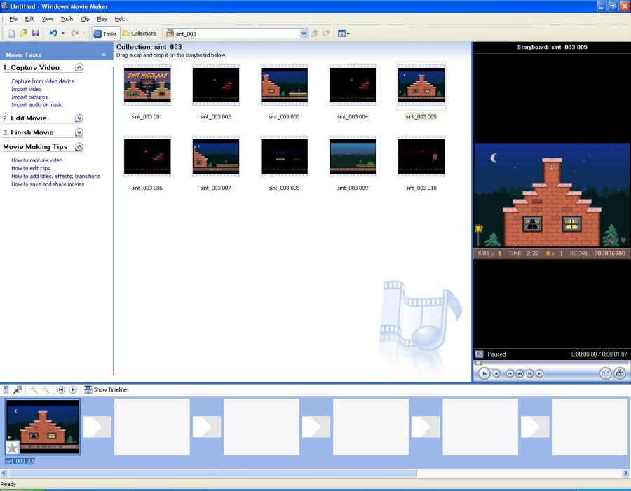Click the first storyboard transition cell
Image resolution: width=631 pixels, height=491 pixels.
[97, 427]
